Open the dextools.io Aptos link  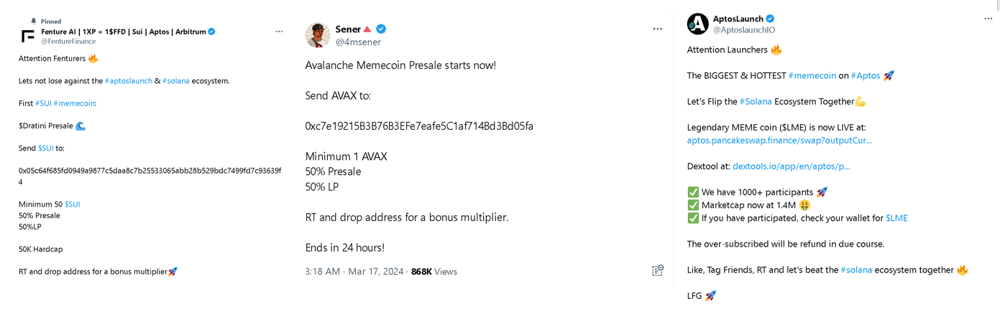(791, 166)
